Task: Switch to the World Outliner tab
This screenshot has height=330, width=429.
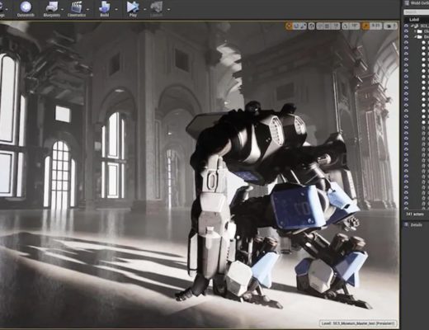Action: 416,3
